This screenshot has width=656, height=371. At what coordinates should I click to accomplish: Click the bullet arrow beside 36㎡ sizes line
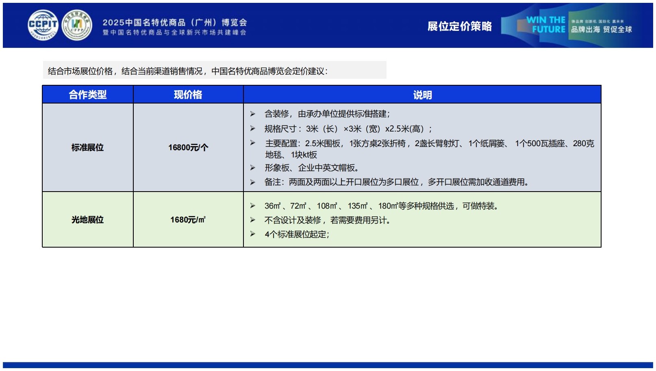click(252, 206)
